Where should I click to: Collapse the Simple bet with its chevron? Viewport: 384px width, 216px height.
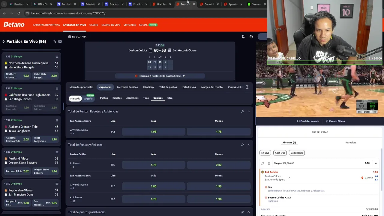[376, 163]
